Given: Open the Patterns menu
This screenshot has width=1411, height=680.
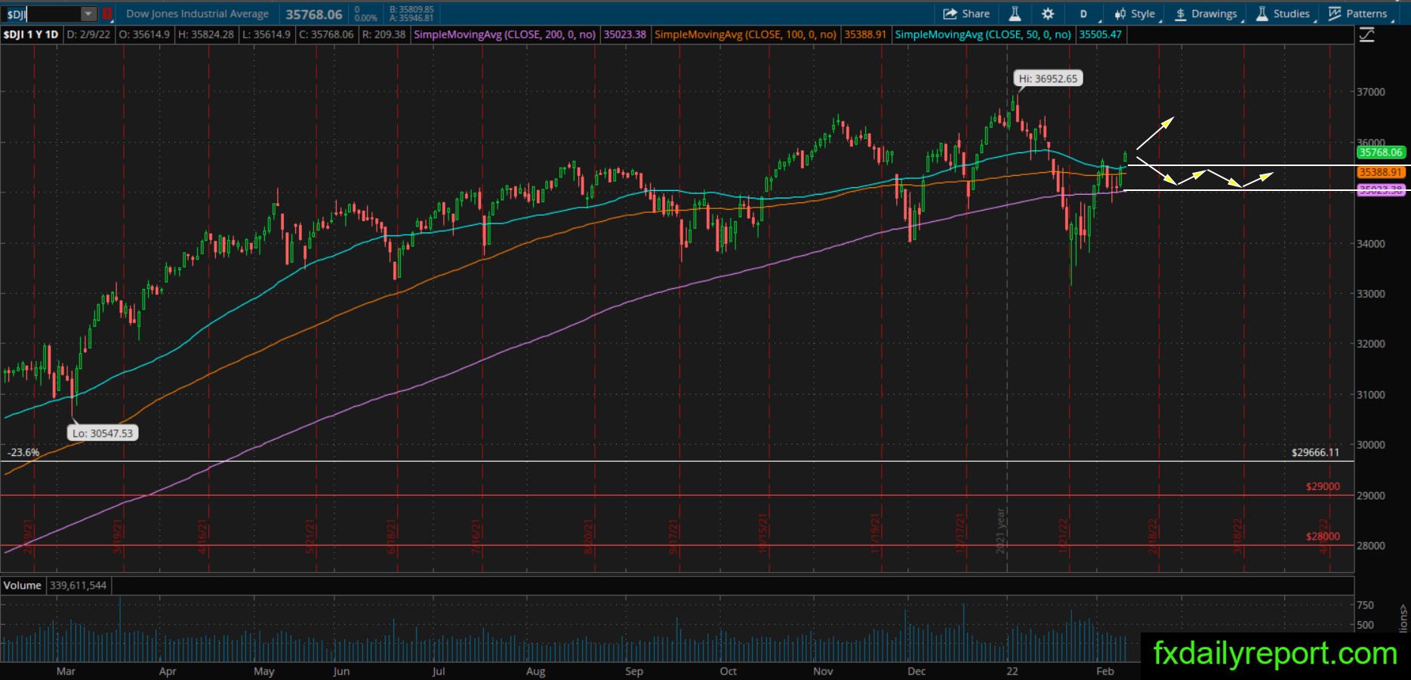Looking at the screenshot, I should tap(1358, 14).
